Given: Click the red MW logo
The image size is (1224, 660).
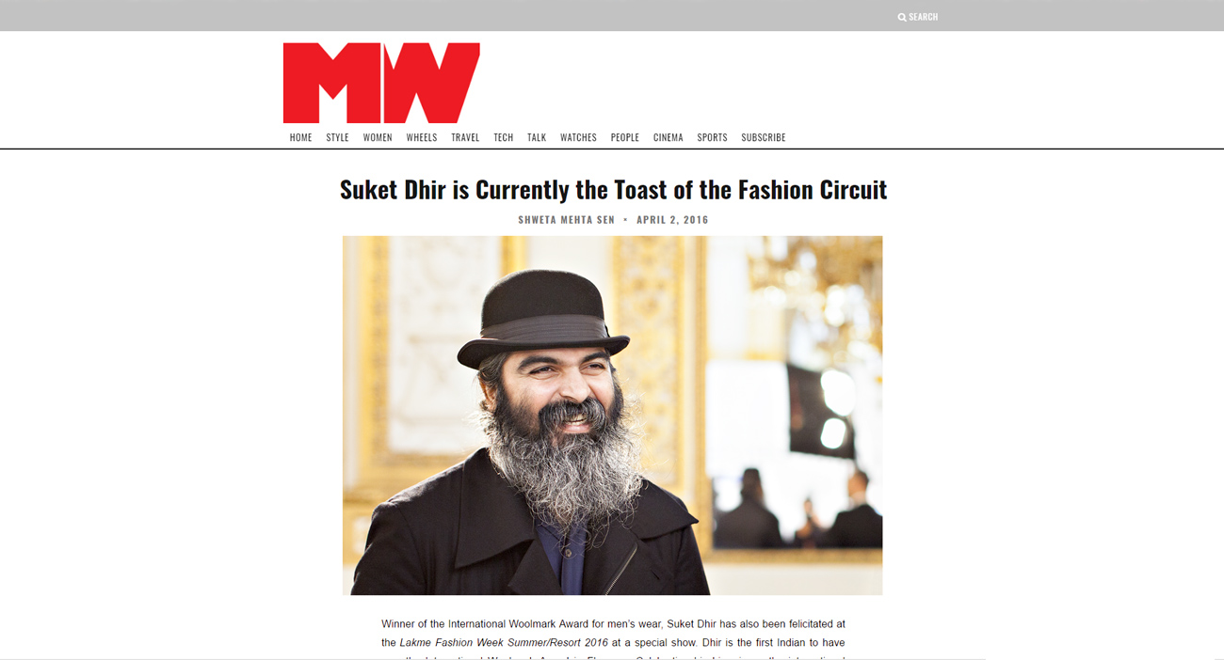Looking at the screenshot, I should (381, 83).
